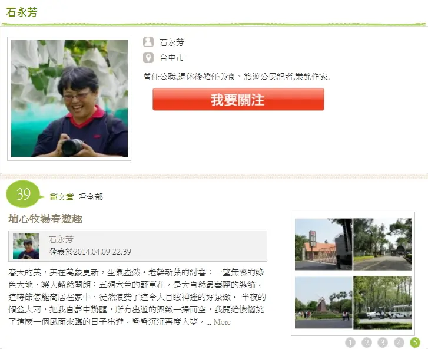Image resolution: width=428 pixels, height=349 pixels.
Task: Open the windmill photo thumbnail
Action: [x=323, y=302]
